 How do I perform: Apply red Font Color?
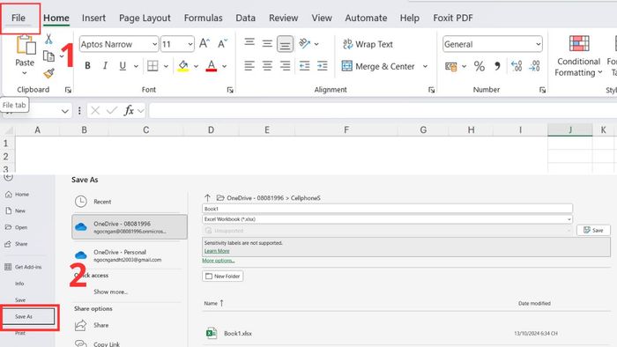212,66
